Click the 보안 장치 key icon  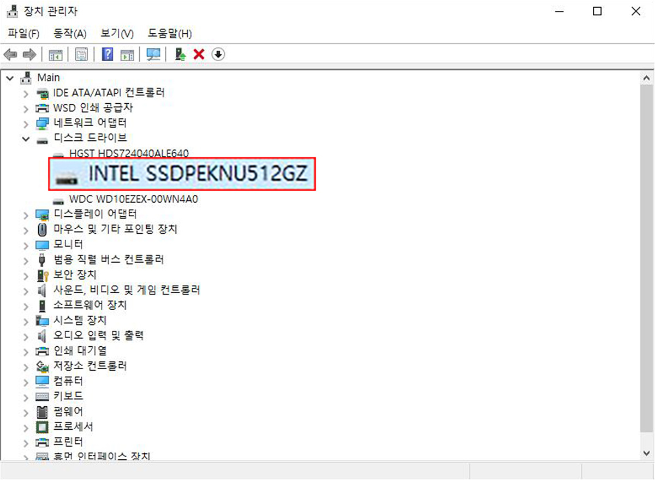pos(42,275)
